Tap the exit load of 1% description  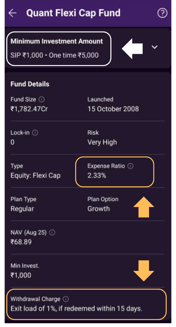pyautogui.click(x=76, y=309)
